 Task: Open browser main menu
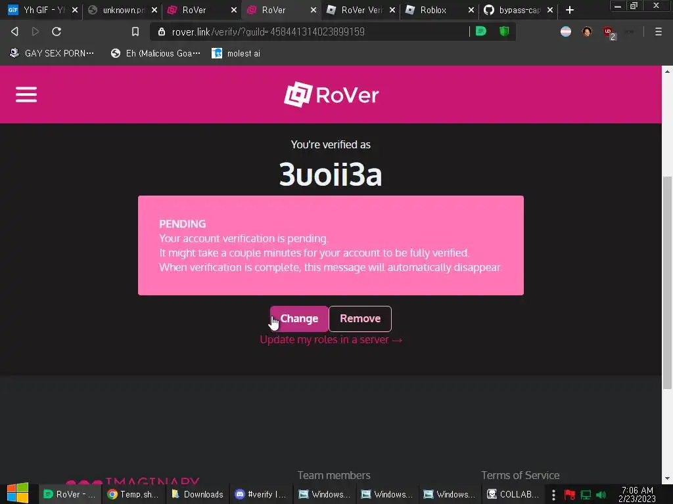click(x=658, y=31)
